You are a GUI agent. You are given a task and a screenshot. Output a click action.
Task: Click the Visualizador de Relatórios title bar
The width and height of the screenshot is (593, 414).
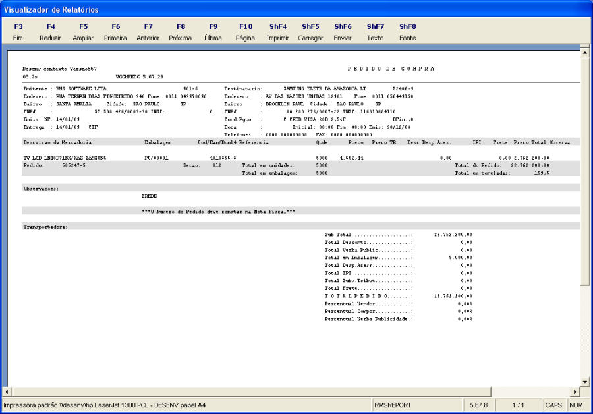[296, 9]
